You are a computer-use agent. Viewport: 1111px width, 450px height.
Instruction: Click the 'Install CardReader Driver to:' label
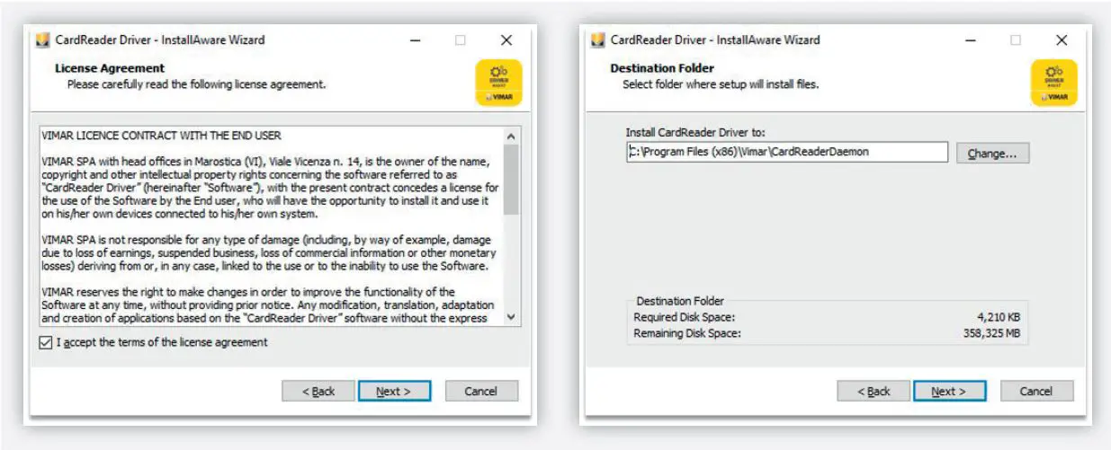(x=695, y=132)
